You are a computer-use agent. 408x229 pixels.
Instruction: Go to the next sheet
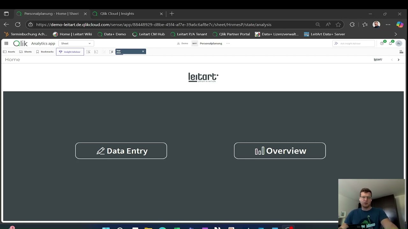[398, 60]
